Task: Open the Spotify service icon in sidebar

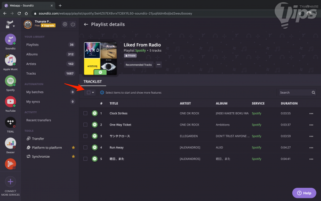Action: [10, 81]
